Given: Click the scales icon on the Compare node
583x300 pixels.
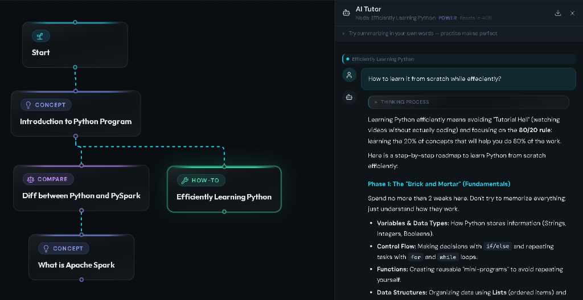Looking at the screenshot, I should point(31,179).
